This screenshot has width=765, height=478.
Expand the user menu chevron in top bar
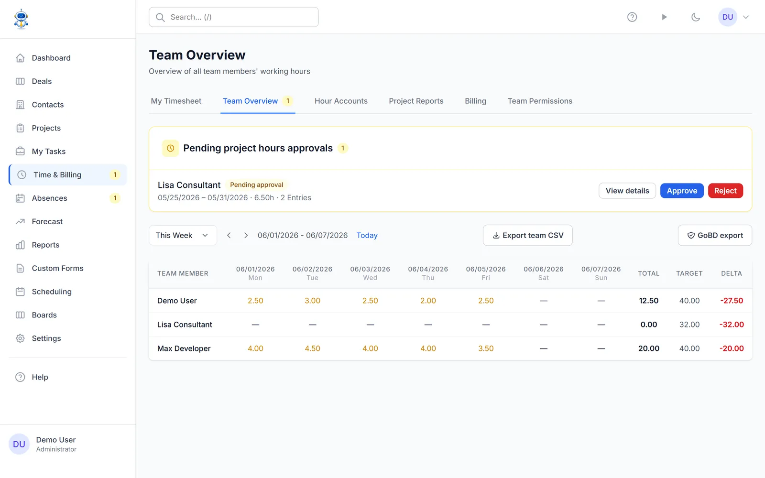coord(746,17)
